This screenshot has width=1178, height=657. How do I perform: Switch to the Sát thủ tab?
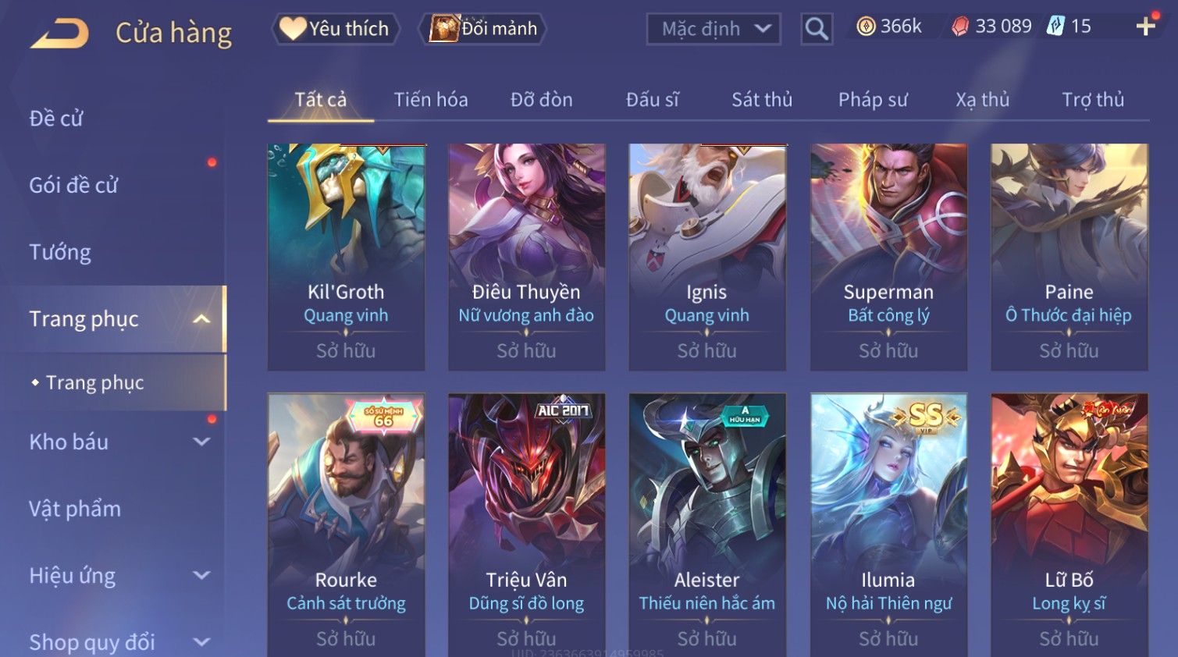click(x=762, y=100)
